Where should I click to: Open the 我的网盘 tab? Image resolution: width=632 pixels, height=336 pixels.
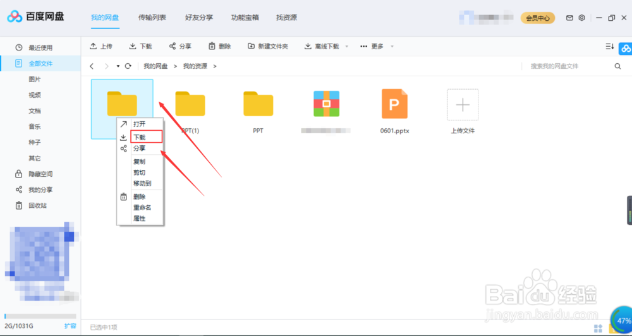[105, 18]
